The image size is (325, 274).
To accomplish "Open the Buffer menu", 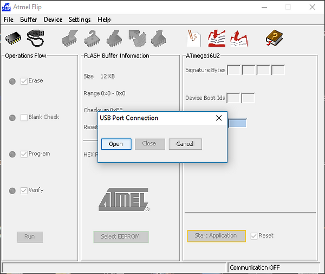I will point(28,20).
